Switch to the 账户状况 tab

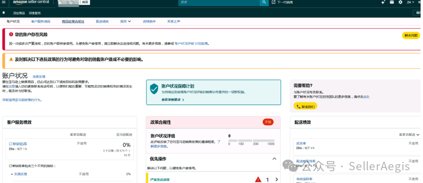point(13,22)
